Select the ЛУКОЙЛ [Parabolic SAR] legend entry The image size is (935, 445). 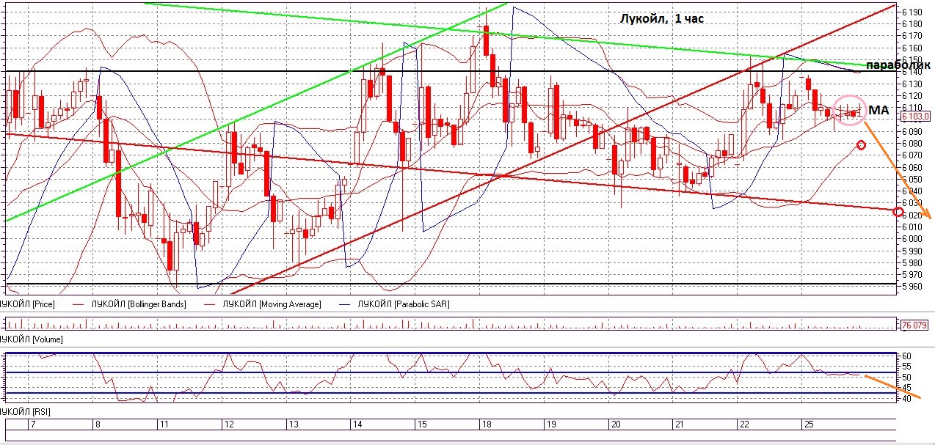point(403,304)
